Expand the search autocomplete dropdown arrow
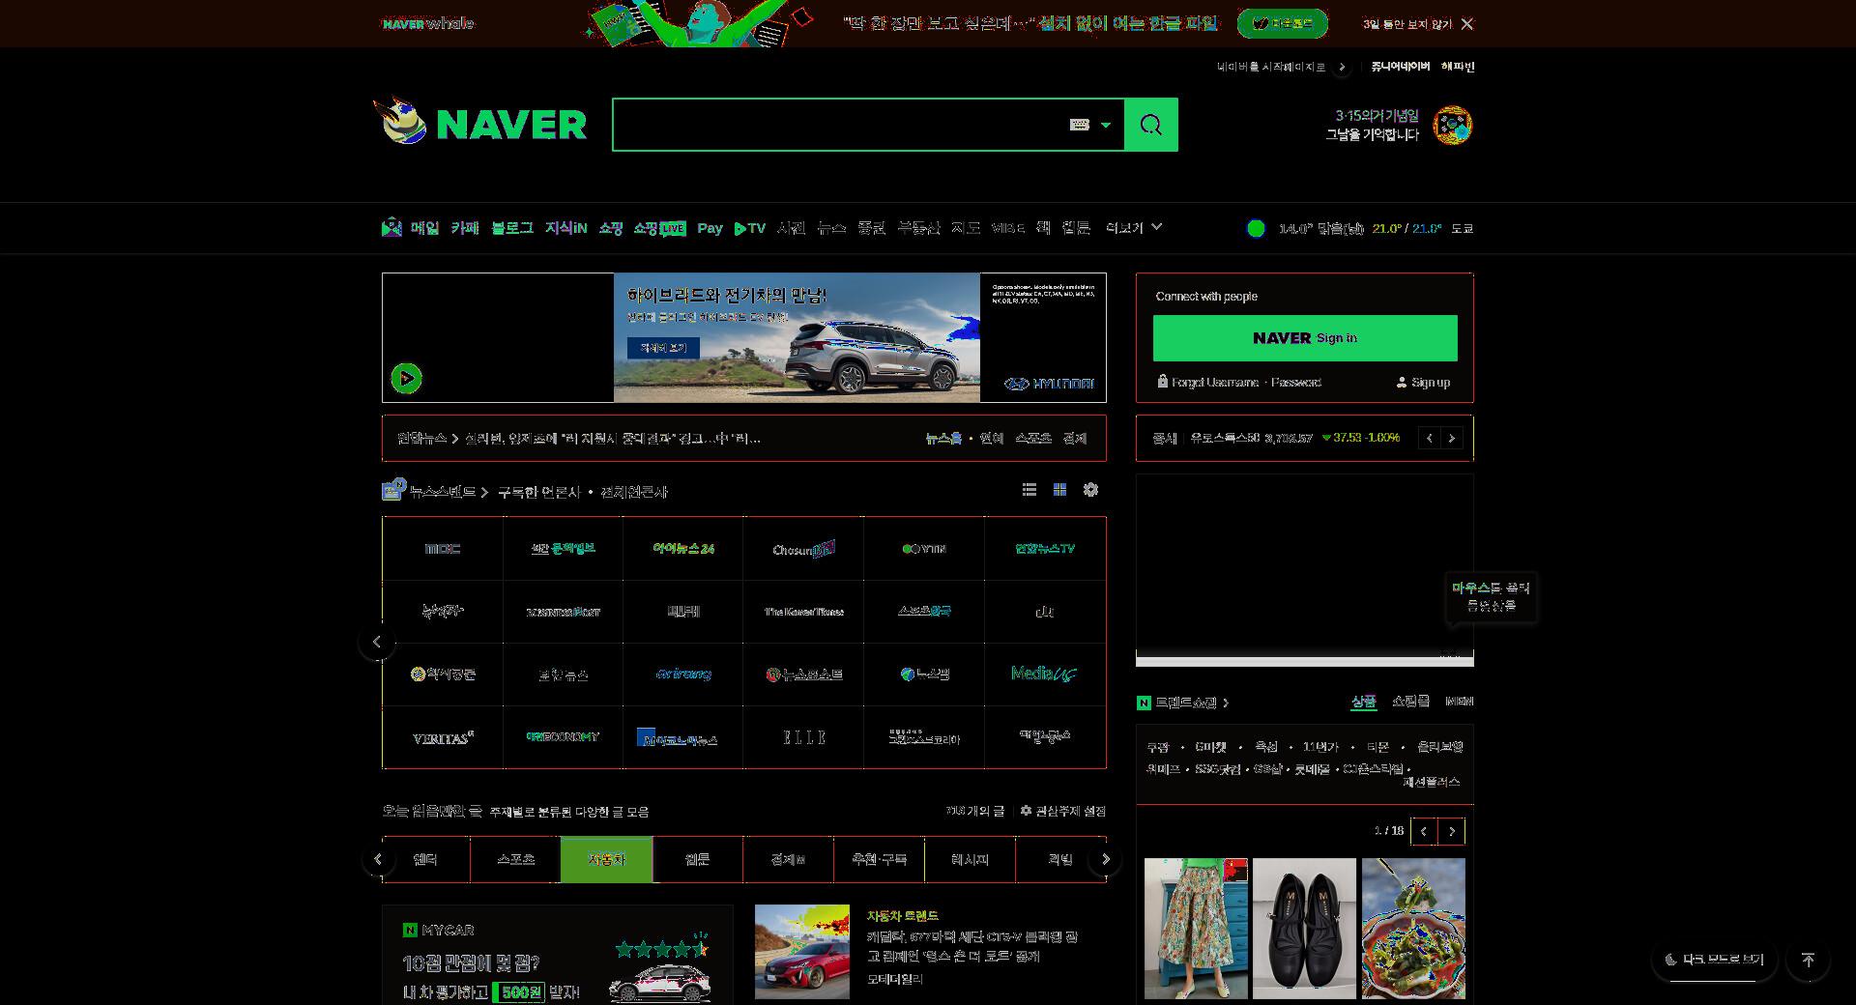 (x=1106, y=125)
